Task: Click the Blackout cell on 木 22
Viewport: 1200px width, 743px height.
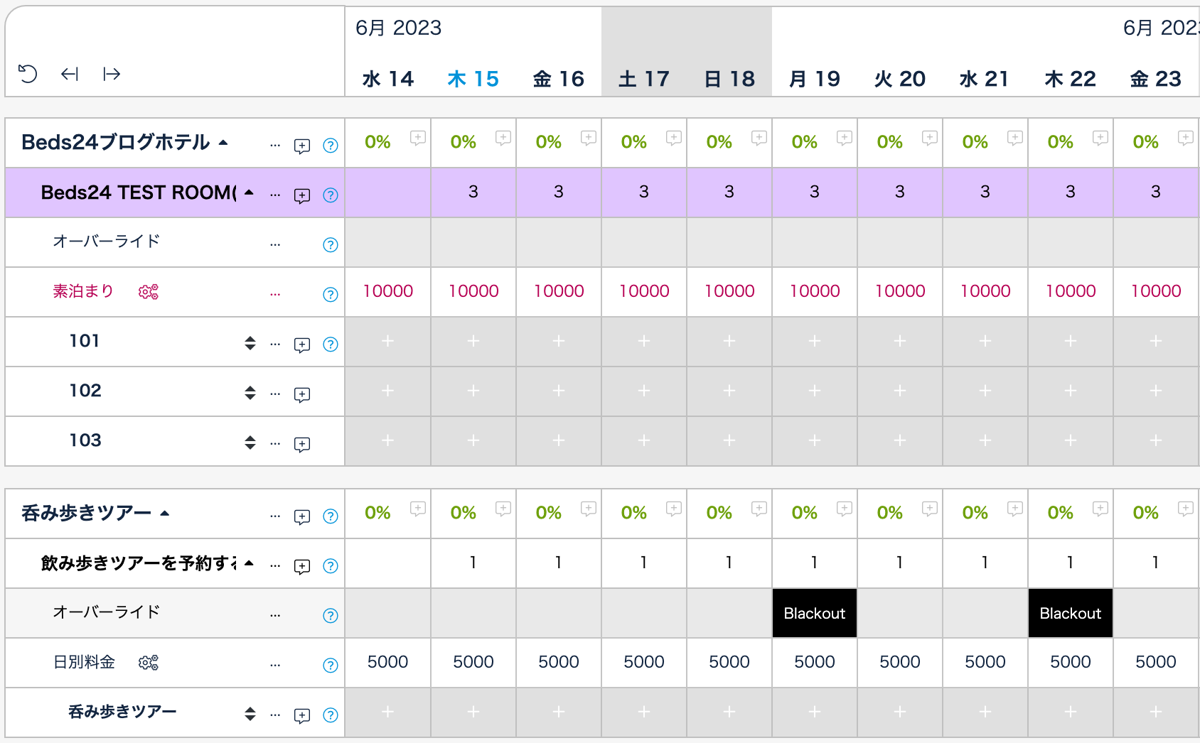Action: pyautogui.click(x=1070, y=613)
